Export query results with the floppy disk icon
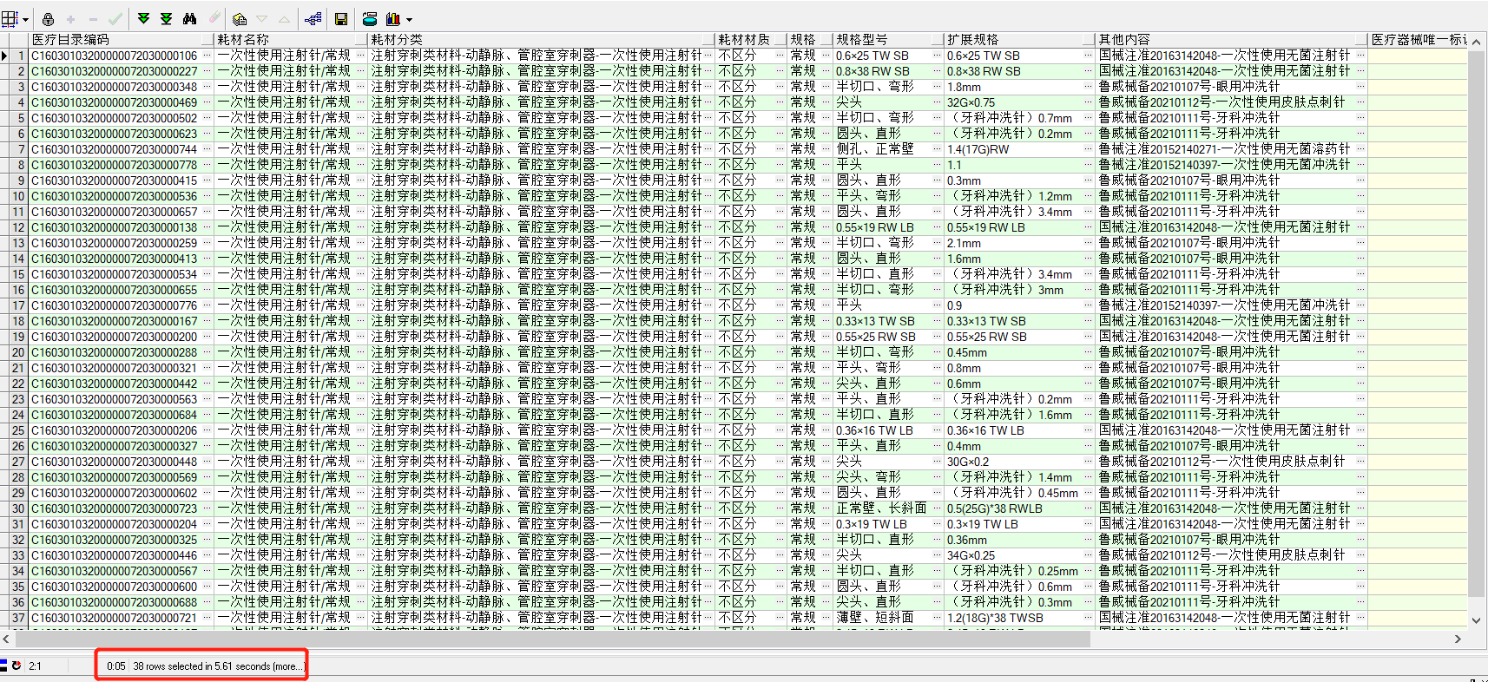This screenshot has height=682, width=1488. pos(341,19)
